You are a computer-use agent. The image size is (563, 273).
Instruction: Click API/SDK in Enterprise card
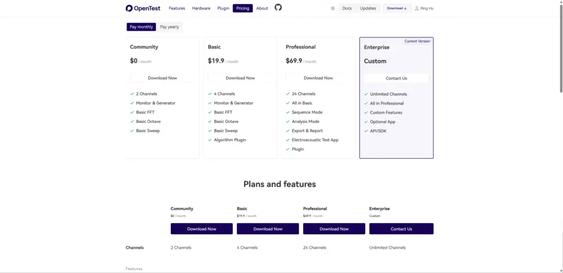tap(378, 131)
